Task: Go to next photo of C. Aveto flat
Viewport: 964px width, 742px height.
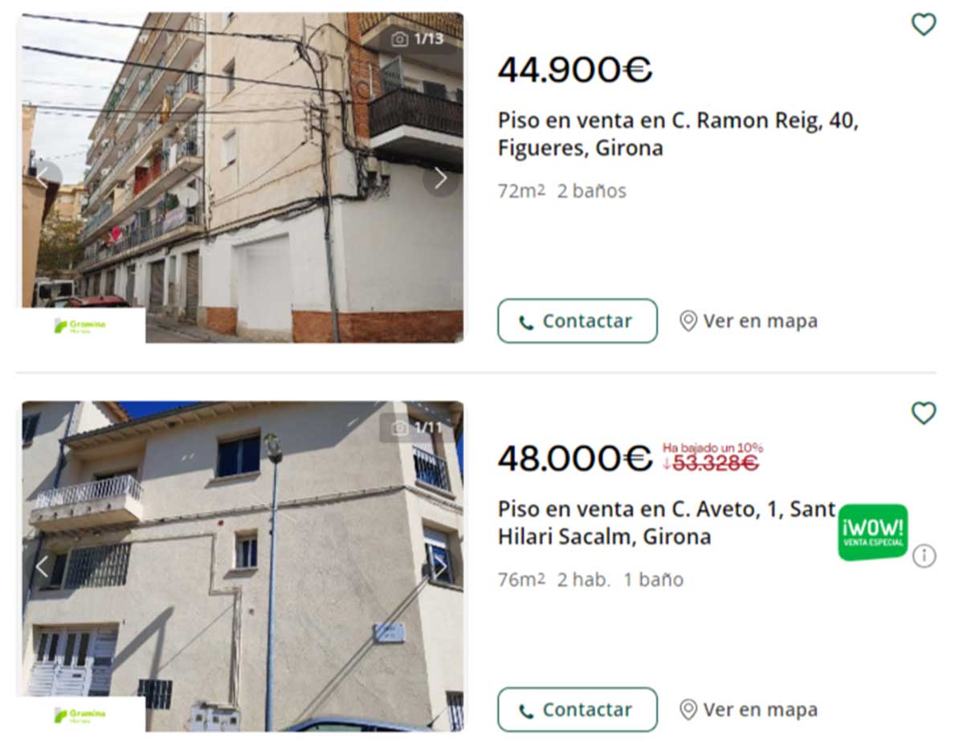Action: tap(440, 567)
